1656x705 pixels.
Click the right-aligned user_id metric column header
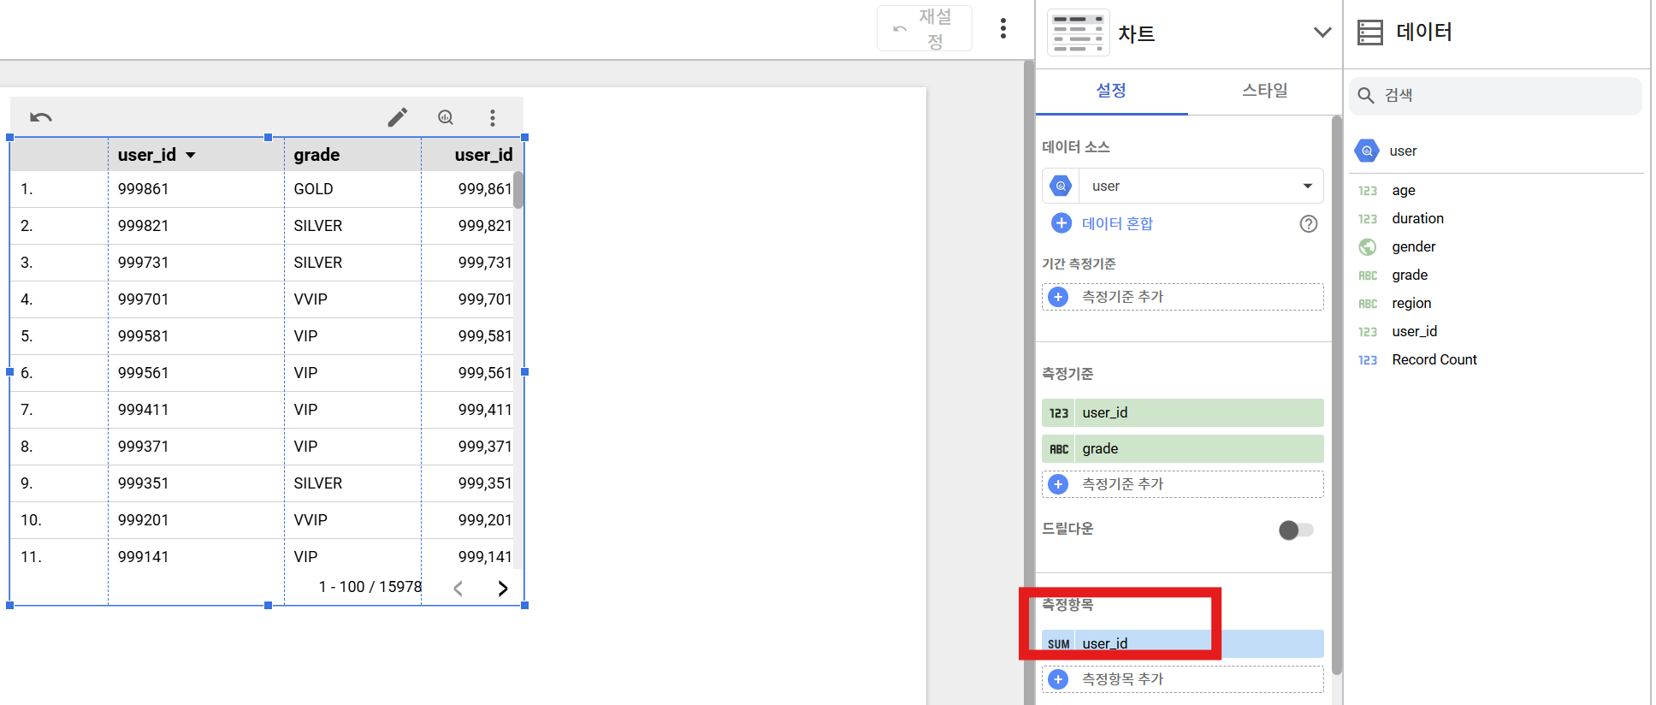(483, 155)
